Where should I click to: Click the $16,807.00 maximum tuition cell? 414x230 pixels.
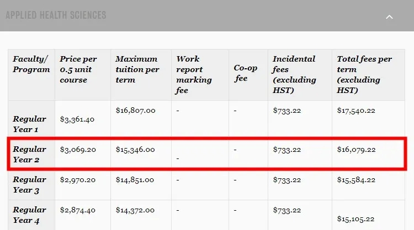pos(135,110)
